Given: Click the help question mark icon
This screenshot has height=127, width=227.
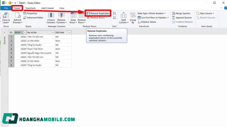Looking at the screenshot, I should pos(226,8).
